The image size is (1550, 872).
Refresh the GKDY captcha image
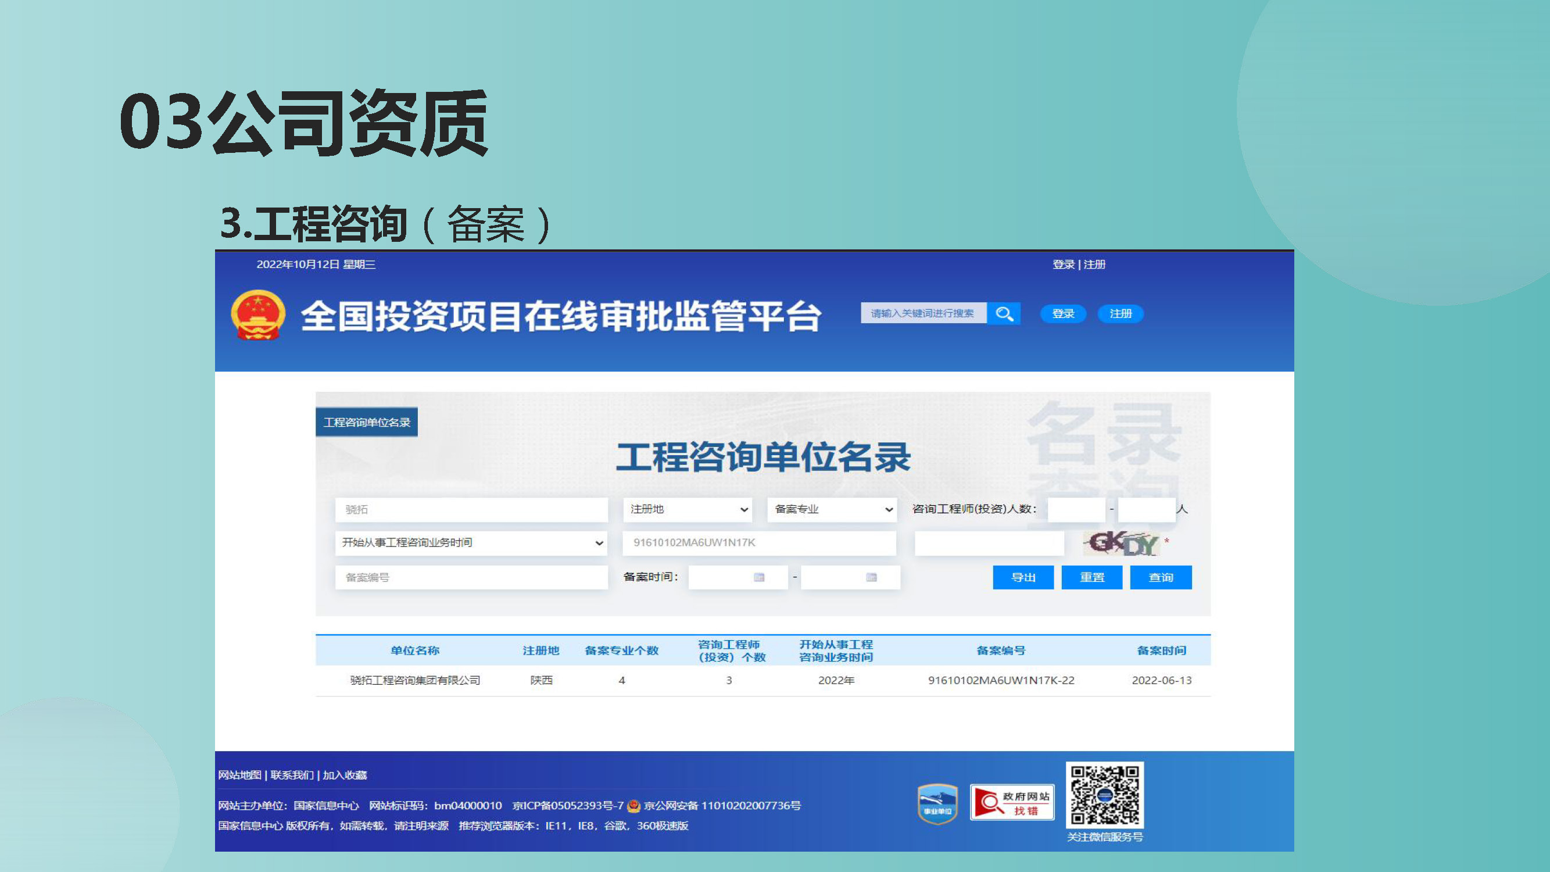tap(1123, 544)
